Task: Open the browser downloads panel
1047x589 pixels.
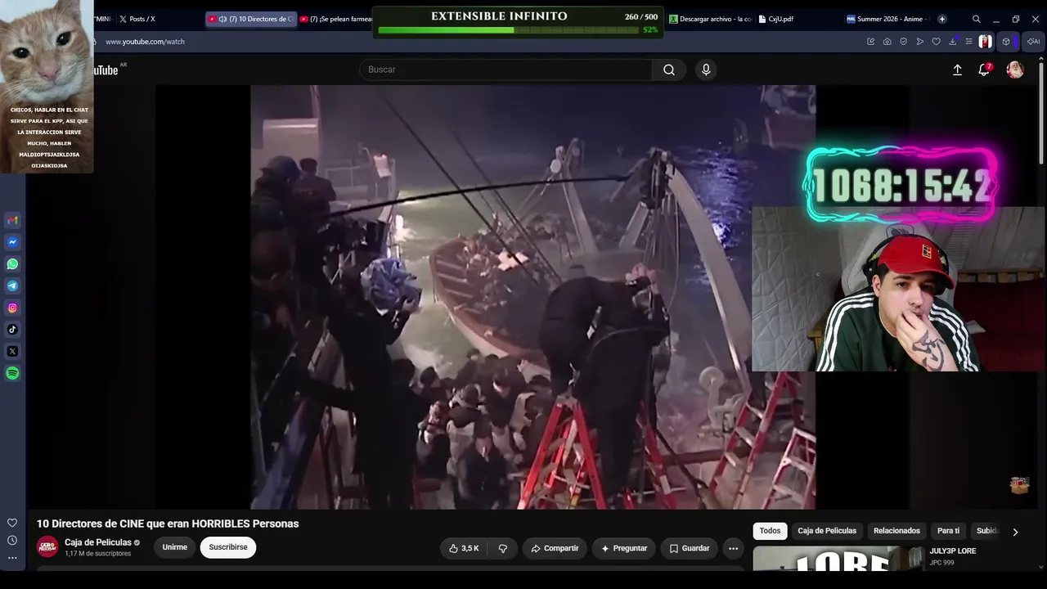Action: click(x=952, y=42)
